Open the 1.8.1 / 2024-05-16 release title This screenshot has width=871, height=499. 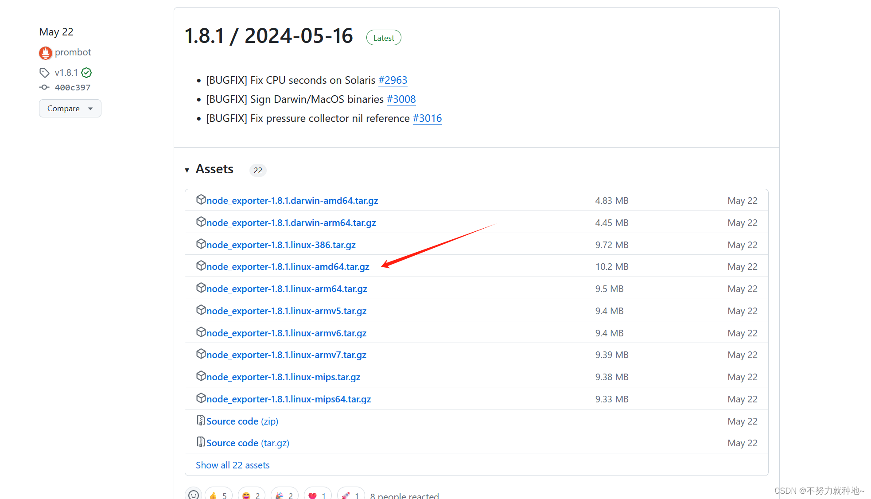click(268, 36)
